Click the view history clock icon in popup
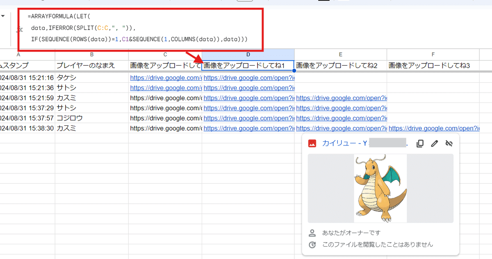The image size is (492, 259). [x=312, y=245]
